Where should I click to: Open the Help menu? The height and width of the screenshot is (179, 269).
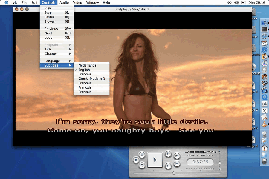pyautogui.click(x=106, y=3)
